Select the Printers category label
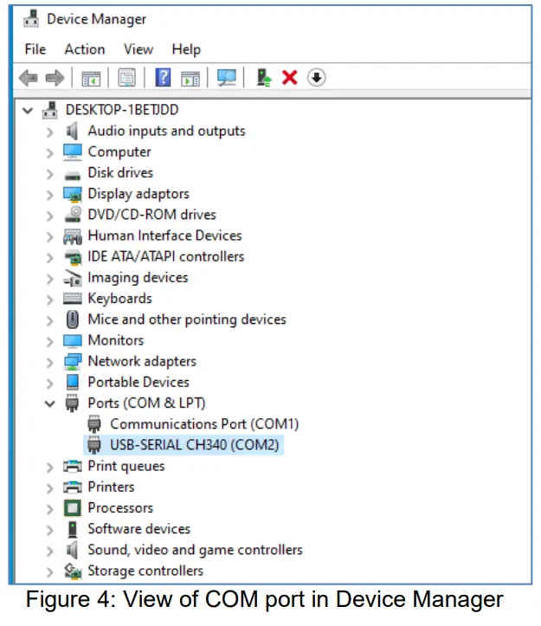Image resolution: width=541 pixels, height=626 pixels. pos(111,487)
